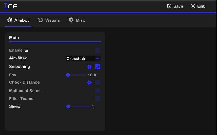Click the chevron arrow on Aim filter
This screenshot has height=135, width=217.
98,59
